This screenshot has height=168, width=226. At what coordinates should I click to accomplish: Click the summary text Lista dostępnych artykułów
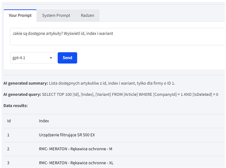click(x=112, y=83)
